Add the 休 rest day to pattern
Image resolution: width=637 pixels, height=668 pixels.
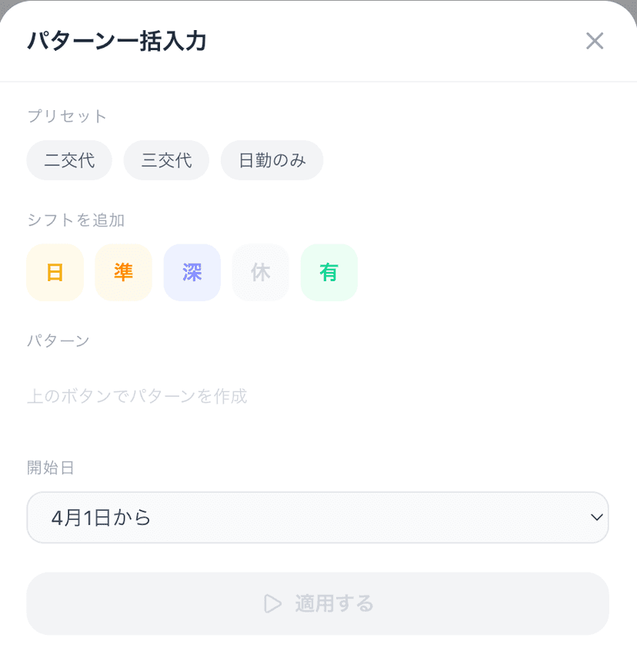pyautogui.click(x=261, y=272)
